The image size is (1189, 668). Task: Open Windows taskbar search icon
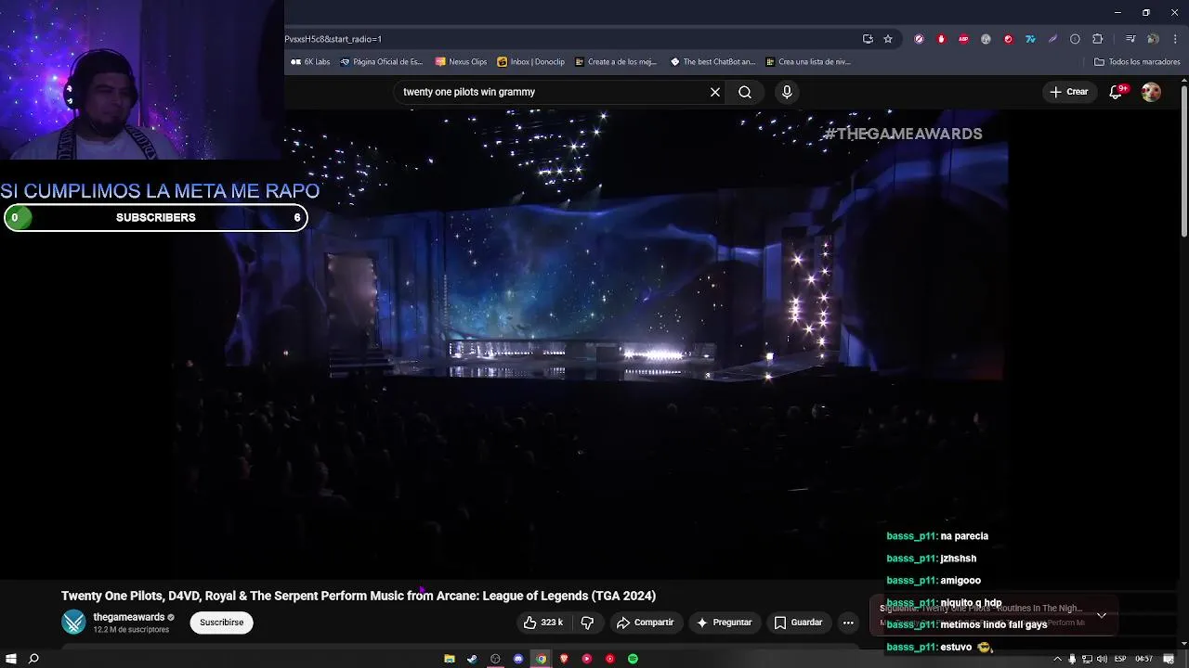point(33,659)
